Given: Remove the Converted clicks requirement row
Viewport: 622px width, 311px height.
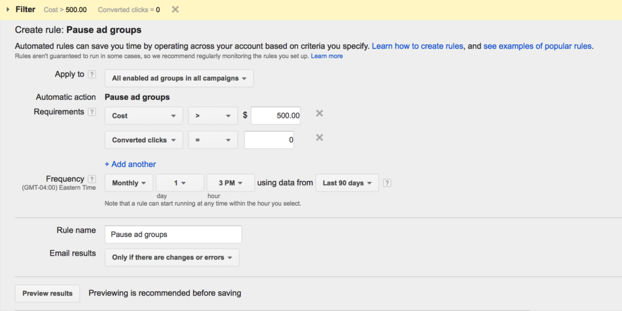Looking at the screenshot, I should (319, 138).
